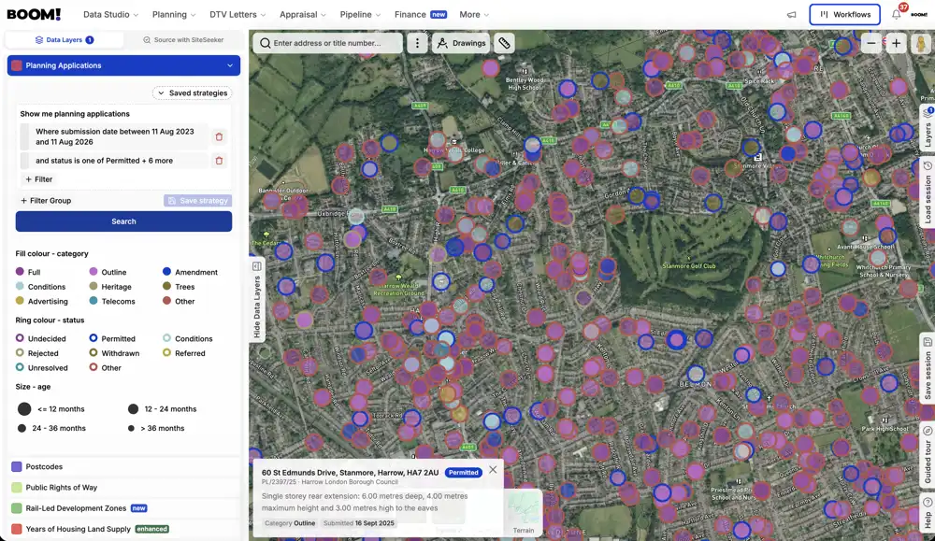Add a new Filter Group
935x541 pixels.
tap(46, 201)
